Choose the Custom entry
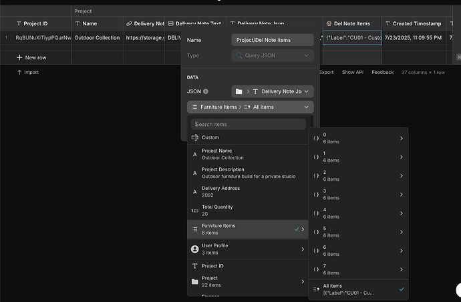 click(248, 137)
